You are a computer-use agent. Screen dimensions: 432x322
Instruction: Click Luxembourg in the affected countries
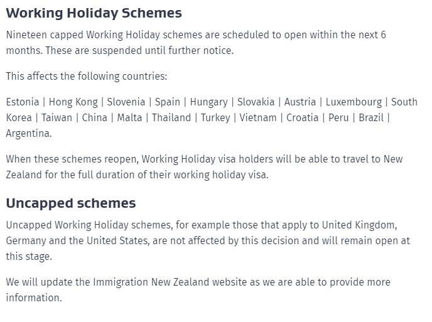354,102
